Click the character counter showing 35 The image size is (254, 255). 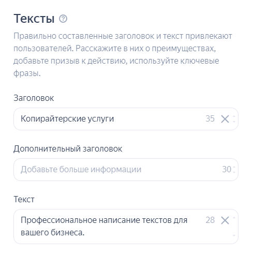210,118
